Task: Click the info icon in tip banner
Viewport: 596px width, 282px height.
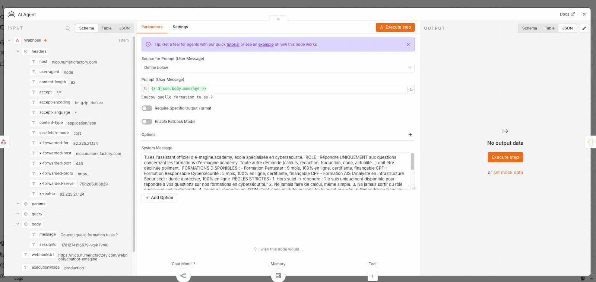Action: (x=148, y=44)
